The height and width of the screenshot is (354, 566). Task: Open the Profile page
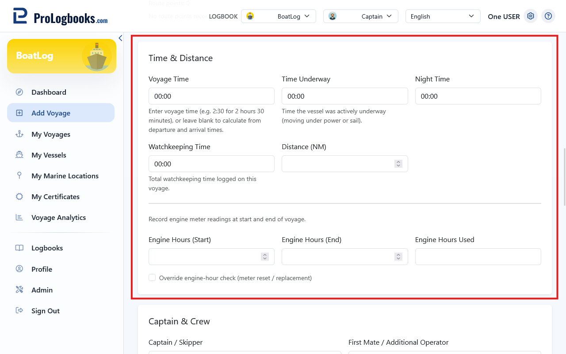pyautogui.click(x=61, y=269)
